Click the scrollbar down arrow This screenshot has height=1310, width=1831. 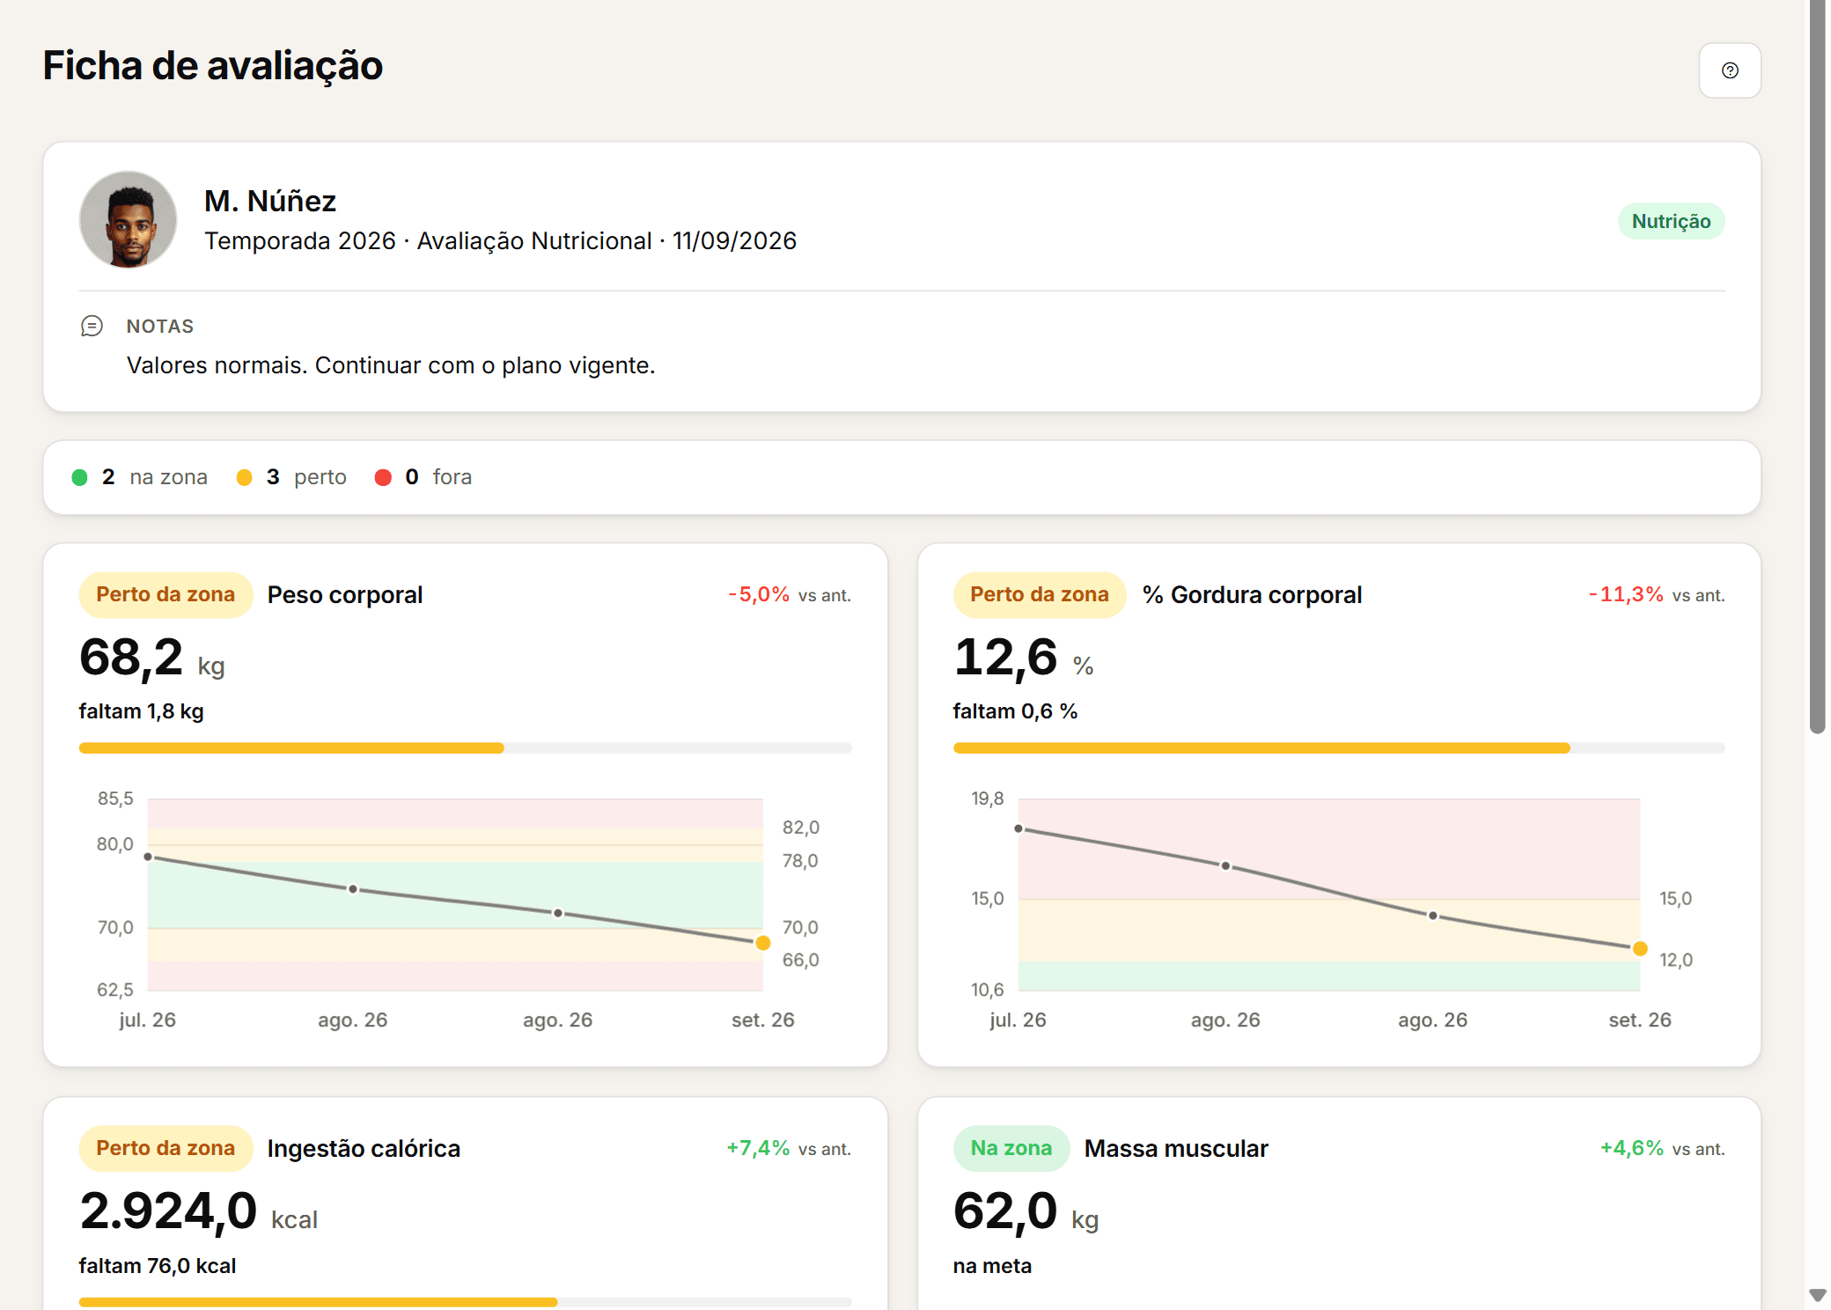coord(1817,1295)
